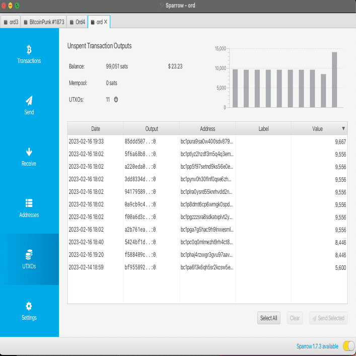Image resolution: width=356 pixels, height=356 pixels.
Task: Select output 0a9cb9c4..:0
Action: pos(140,204)
